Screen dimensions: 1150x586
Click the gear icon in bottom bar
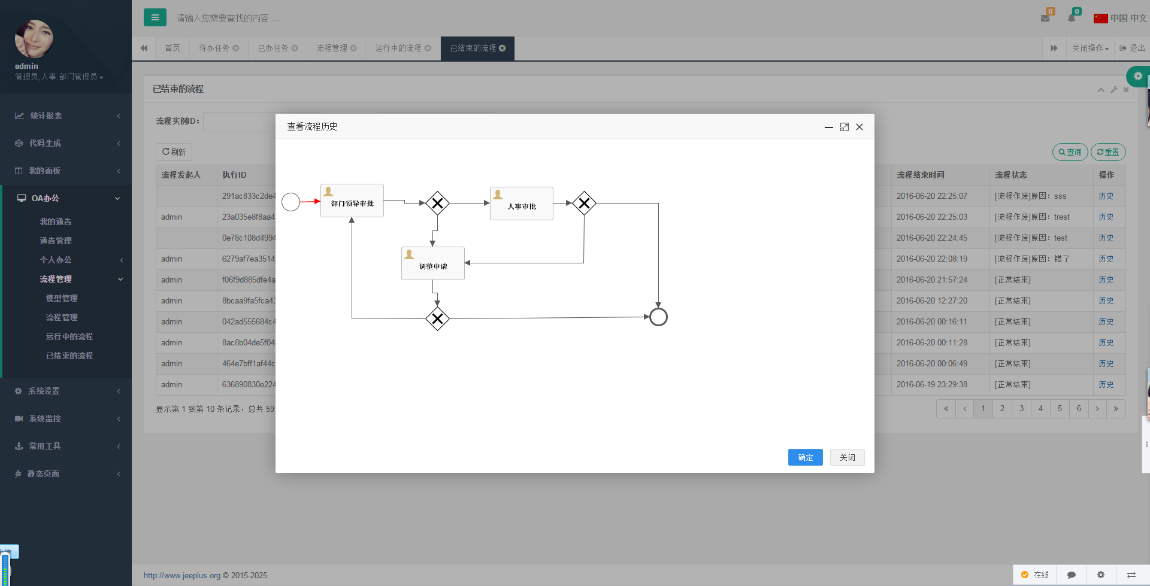pyautogui.click(x=1101, y=575)
